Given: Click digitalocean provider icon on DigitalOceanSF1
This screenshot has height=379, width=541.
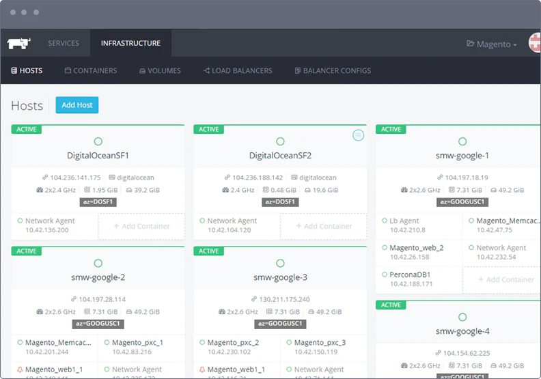Looking at the screenshot, I should coord(112,178).
